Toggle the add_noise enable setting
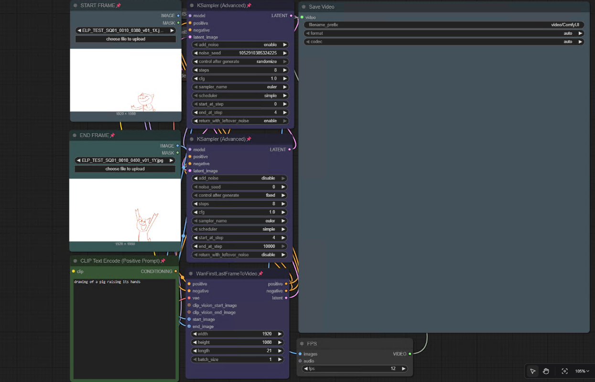Image resolution: width=595 pixels, height=382 pixels. pos(240,44)
